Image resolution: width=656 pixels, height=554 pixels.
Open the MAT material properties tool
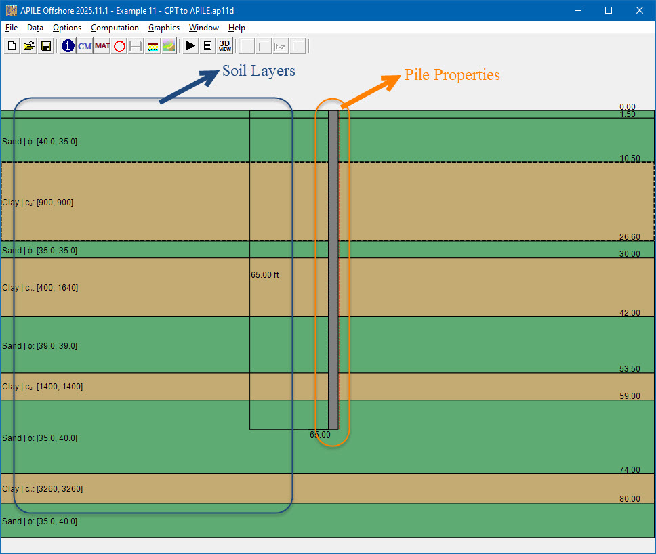(x=102, y=45)
